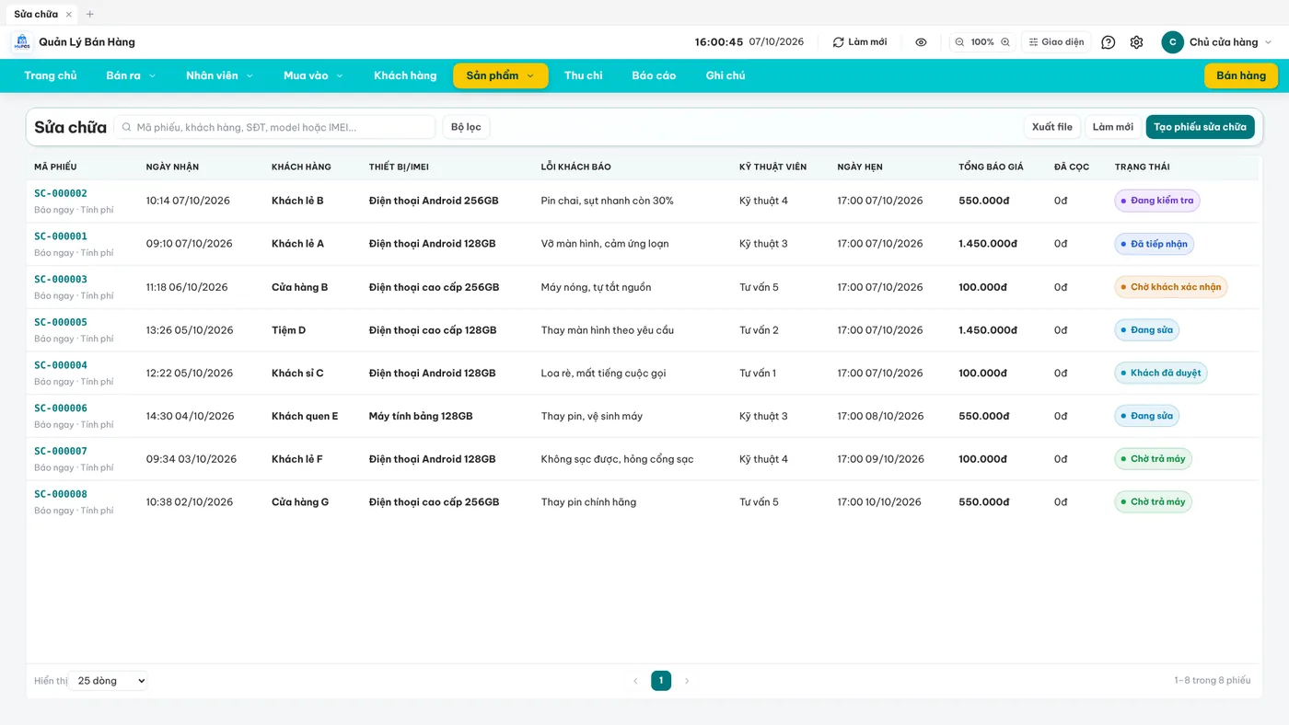The image size is (1289, 725).
Task: Click the eye visibility icon in header
Action: 921,42
